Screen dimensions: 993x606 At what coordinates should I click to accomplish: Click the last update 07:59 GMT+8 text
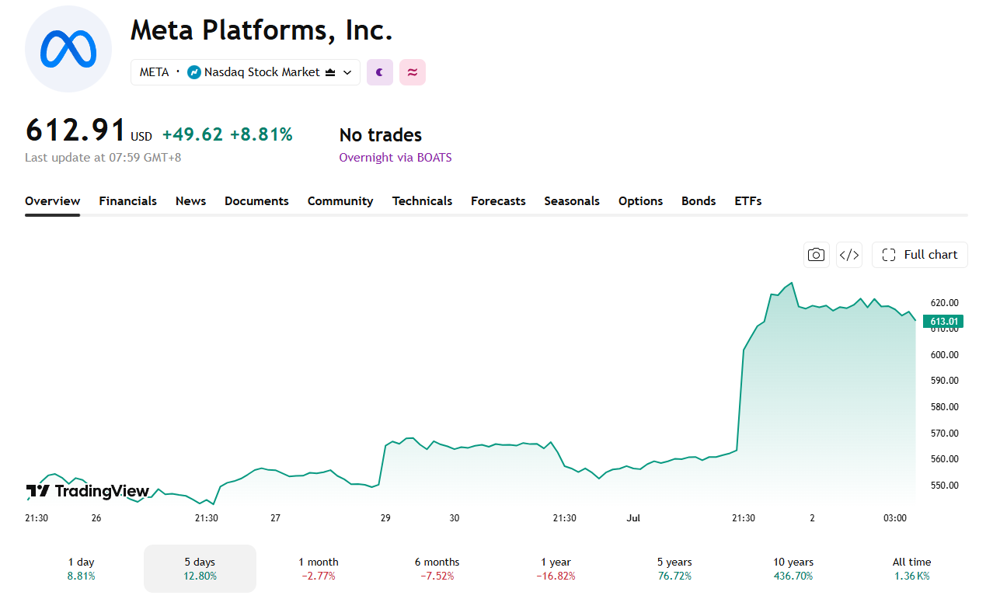point(103,158)
